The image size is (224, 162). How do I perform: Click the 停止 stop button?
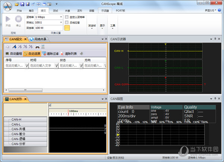(x=18, y=21)
